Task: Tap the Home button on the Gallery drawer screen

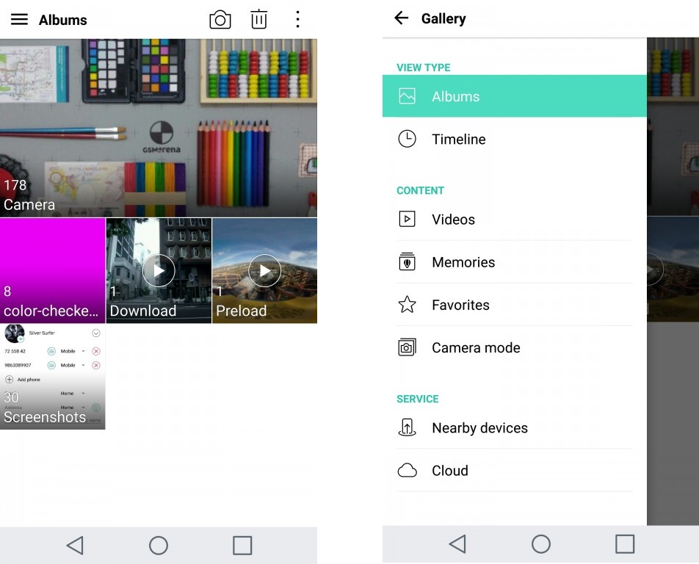Action: 541,544
